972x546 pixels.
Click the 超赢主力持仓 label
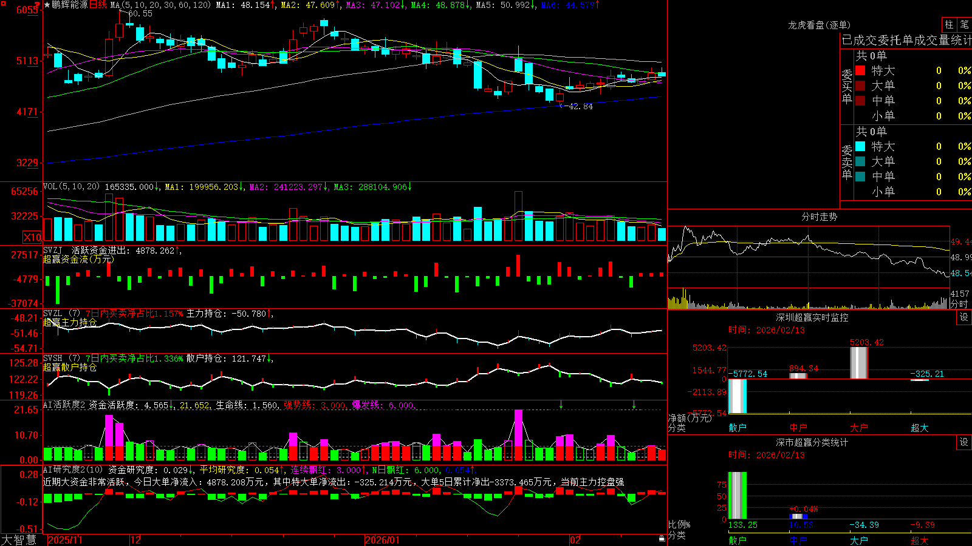tap(70, 322)
